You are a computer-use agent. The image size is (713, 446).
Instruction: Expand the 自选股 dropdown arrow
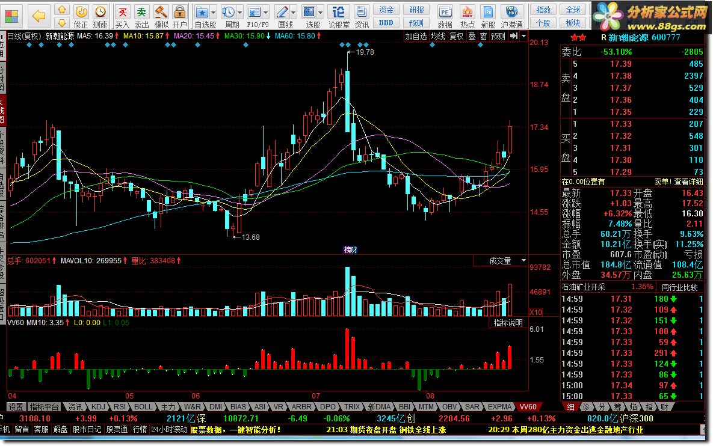pos(213,12)
